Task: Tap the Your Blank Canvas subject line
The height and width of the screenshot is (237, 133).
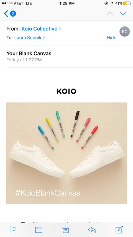Action: (x=29, y=53)
